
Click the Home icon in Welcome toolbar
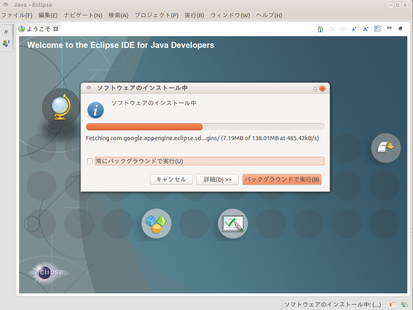click(x=320, y=29)
